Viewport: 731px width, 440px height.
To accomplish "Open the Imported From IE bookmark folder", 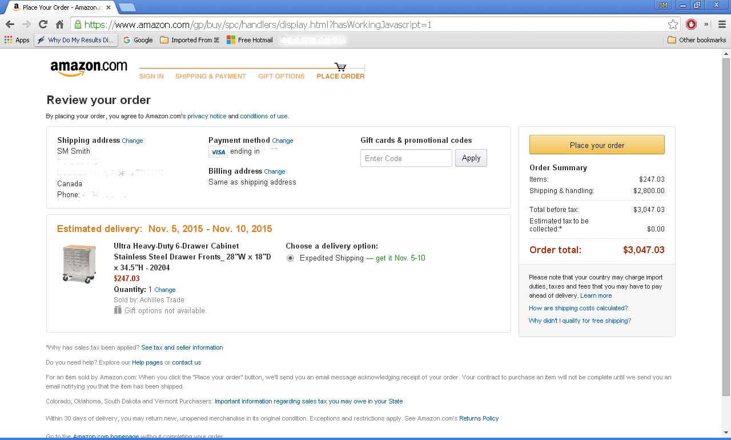I will (190, 40).
